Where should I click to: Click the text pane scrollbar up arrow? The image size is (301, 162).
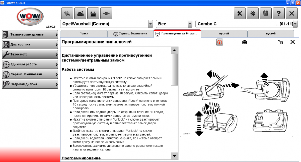[174, 50]
